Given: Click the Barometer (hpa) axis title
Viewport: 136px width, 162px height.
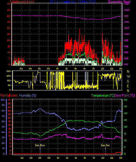Looking at the screenshot, I should pos(119,2).
